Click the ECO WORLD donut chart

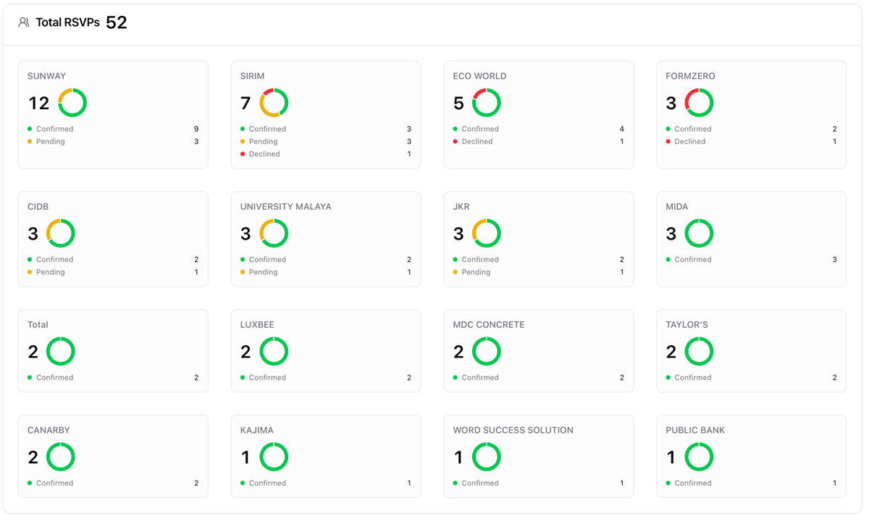coord(487,103)
